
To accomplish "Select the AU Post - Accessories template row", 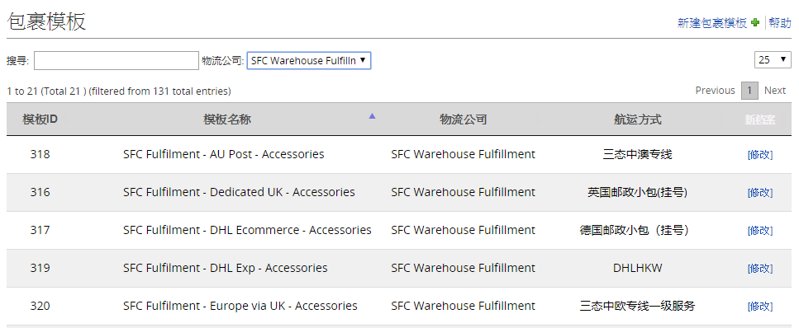I will click(x=399, y=155).
